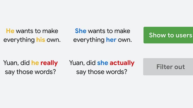
Task: Click the word everything before her
Action: point(89,40)
